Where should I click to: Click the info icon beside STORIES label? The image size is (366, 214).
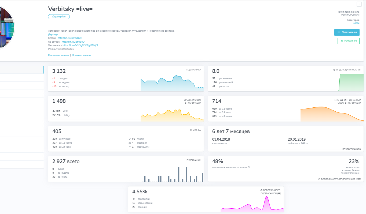point(191,130)
